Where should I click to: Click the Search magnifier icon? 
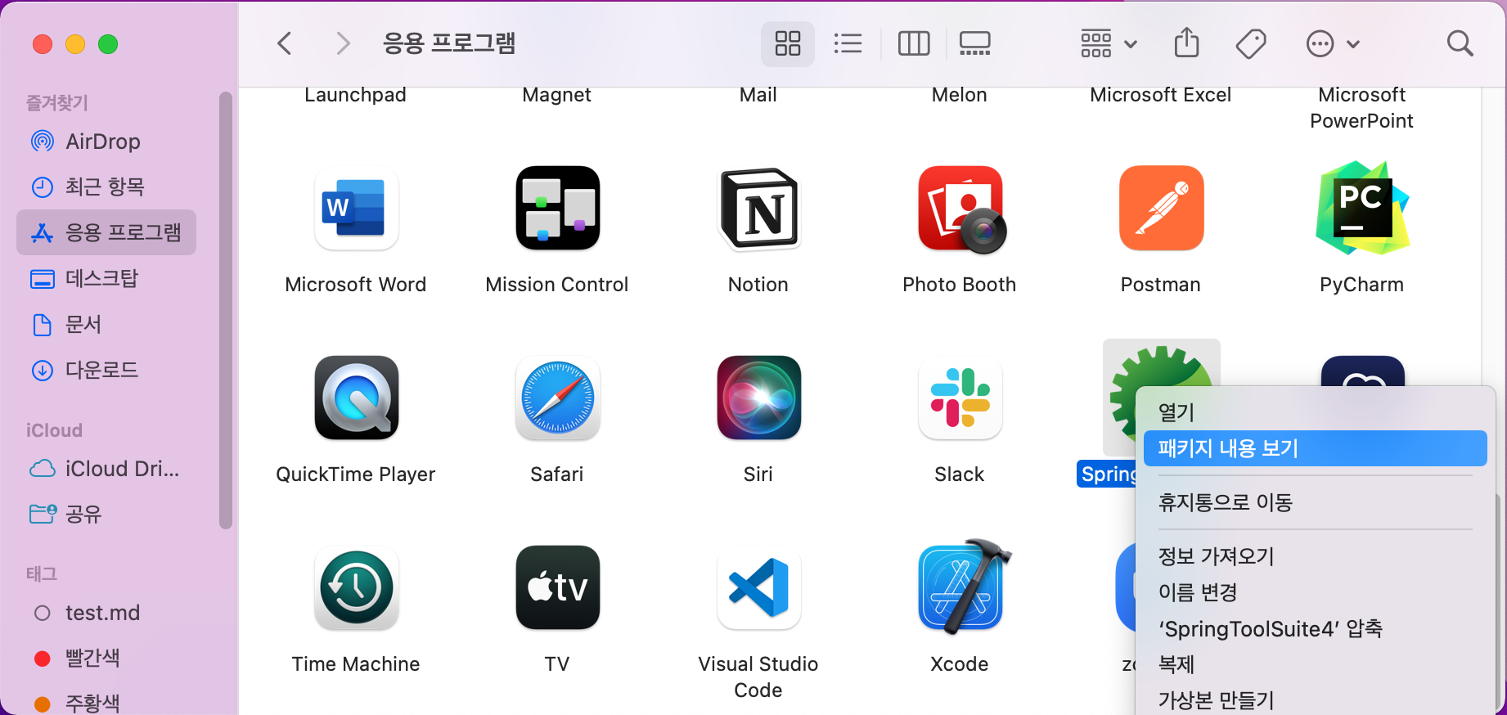coord(1460,43)
